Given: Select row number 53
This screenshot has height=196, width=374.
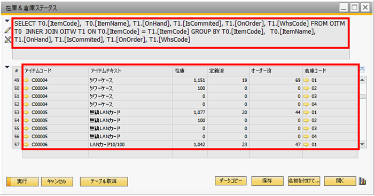Looking at the screenshot, I should pyautogui.click(x=17, y=113).
